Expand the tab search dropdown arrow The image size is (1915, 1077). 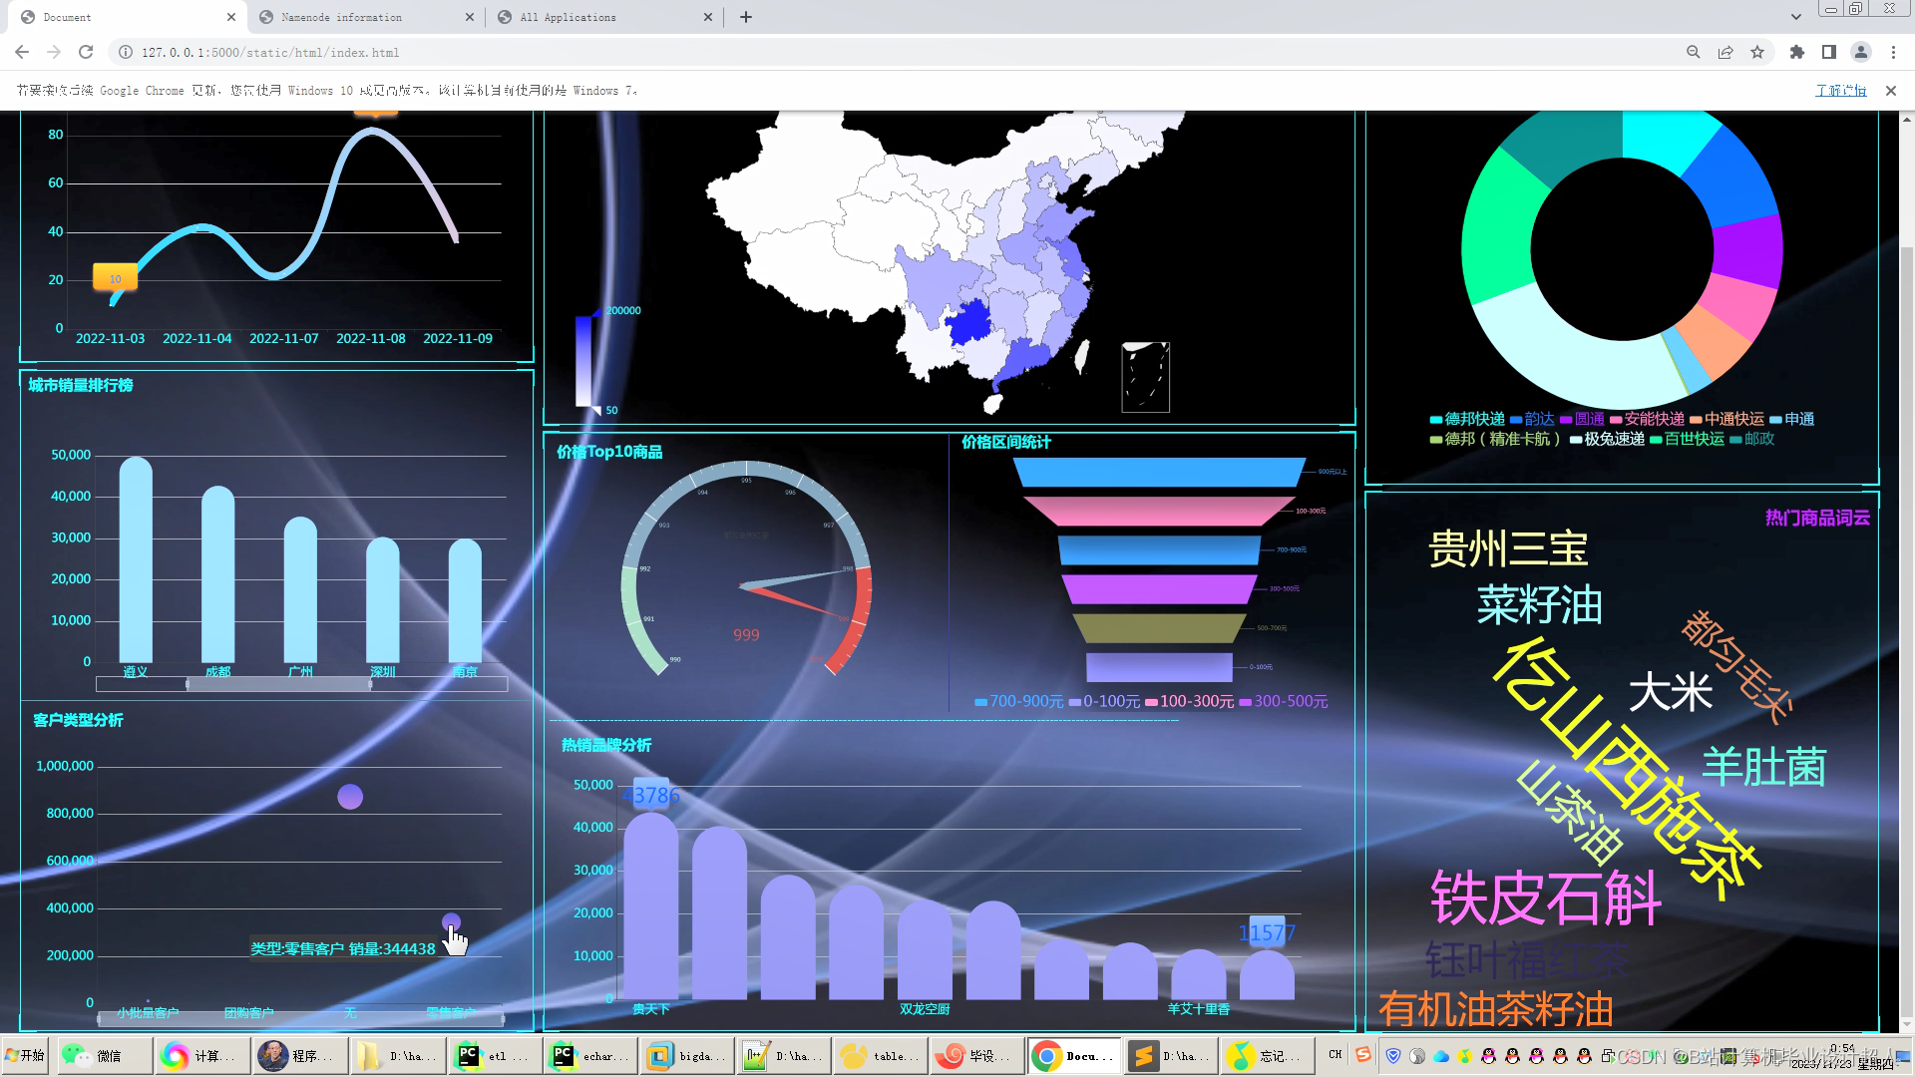1795,17
